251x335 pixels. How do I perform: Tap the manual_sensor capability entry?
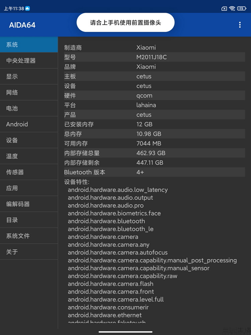139,268
